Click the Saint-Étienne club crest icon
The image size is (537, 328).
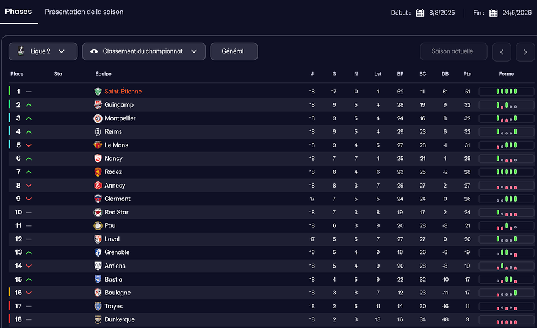(x=98, y=92)
